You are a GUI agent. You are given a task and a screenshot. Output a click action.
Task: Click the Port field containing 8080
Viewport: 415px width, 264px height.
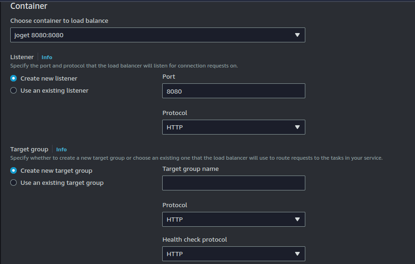pyautogui.click(x=233, y=91)
